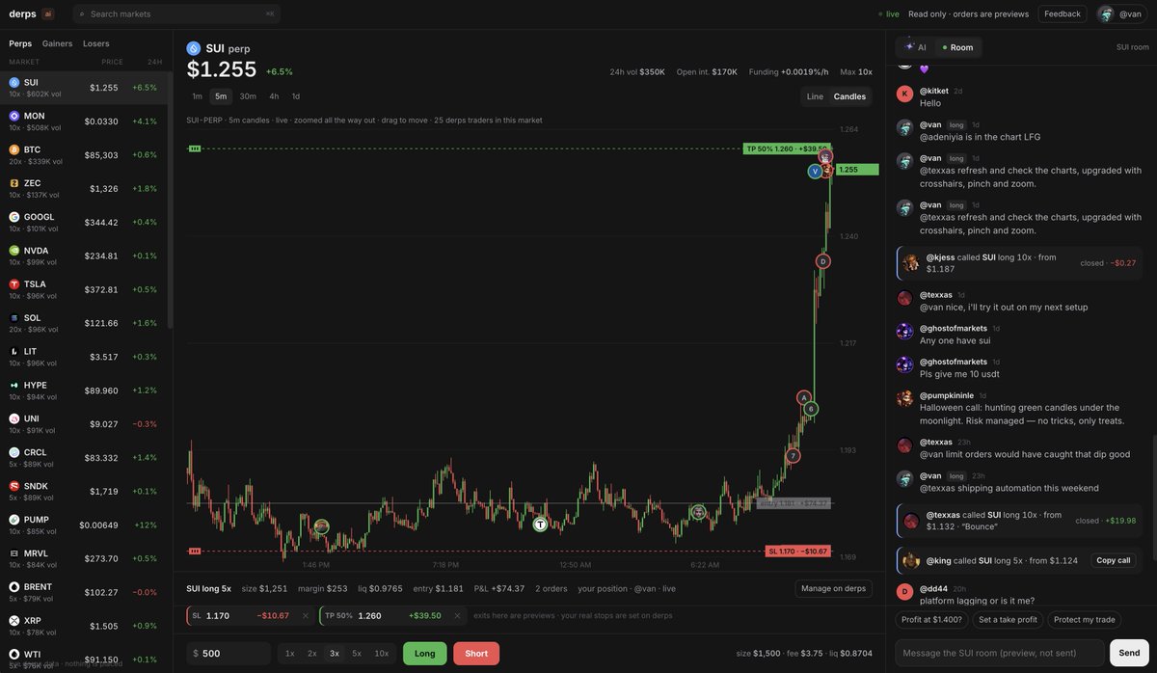Click the ai badge next to derps logo
The width and height of the screenshot is (1157, 673).
(48, 13)
